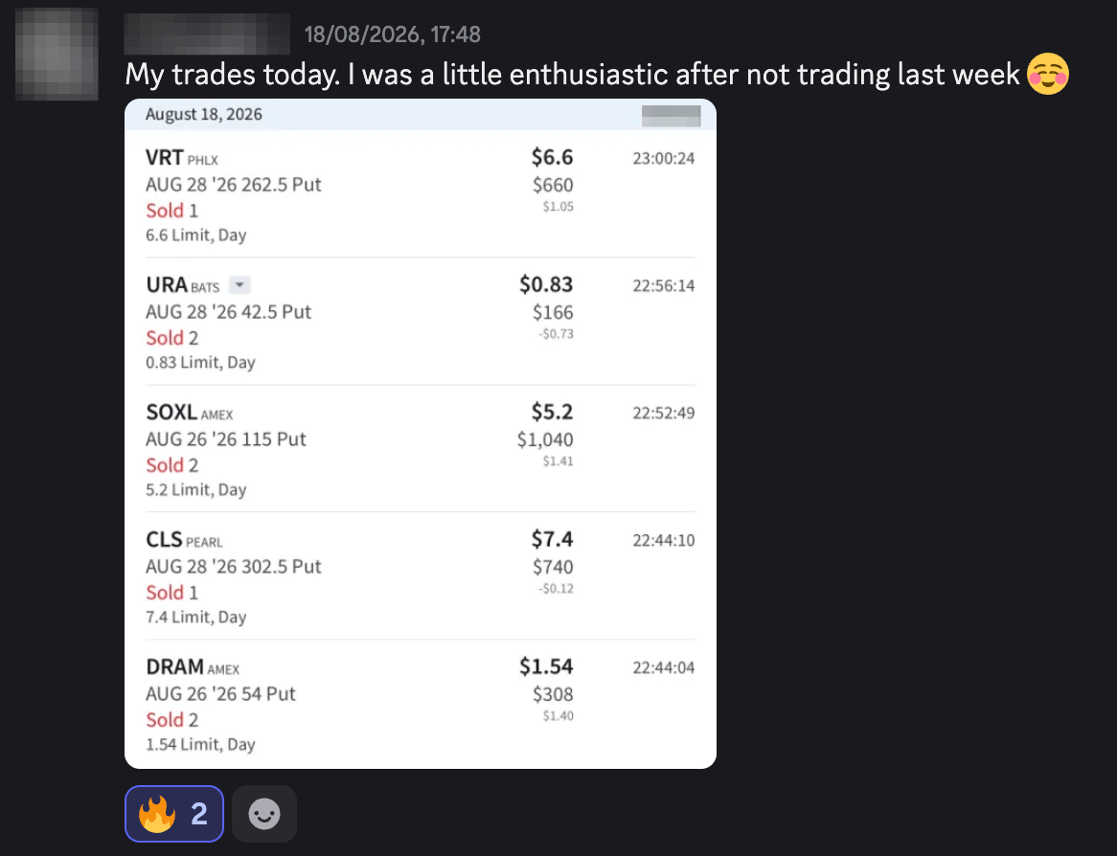Select the URA AUG 28 '26 42.5 Put line

tap(229, 312)
